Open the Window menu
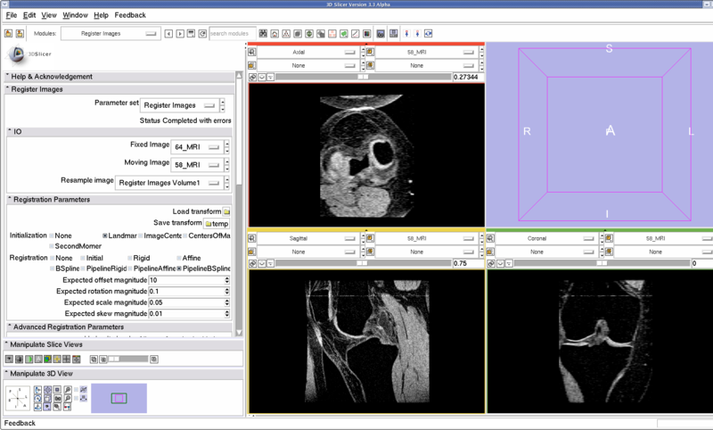The image size is (713, 430). (75, 15)
